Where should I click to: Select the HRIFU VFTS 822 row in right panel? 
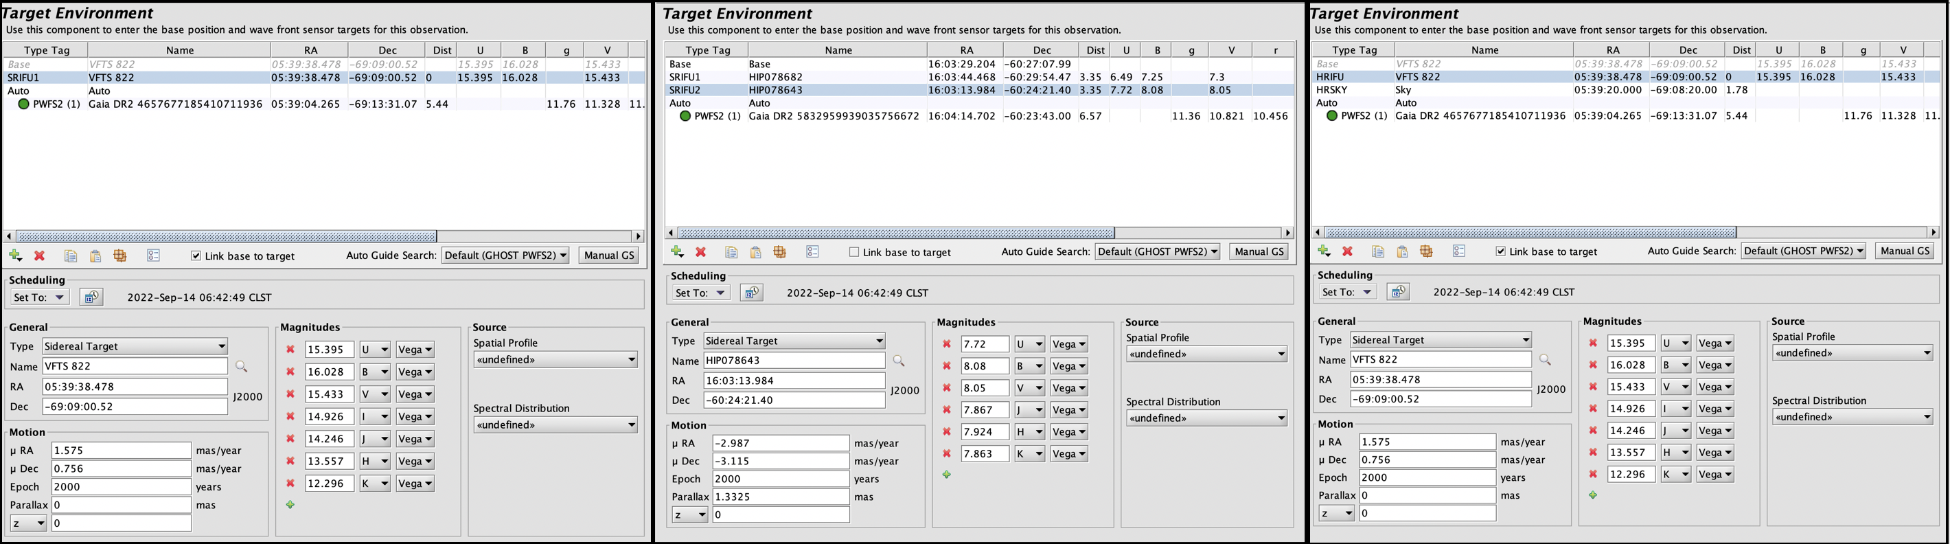click(1625, 76)
